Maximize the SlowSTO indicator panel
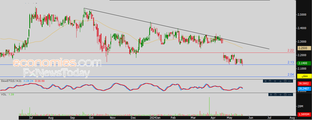 270,81
